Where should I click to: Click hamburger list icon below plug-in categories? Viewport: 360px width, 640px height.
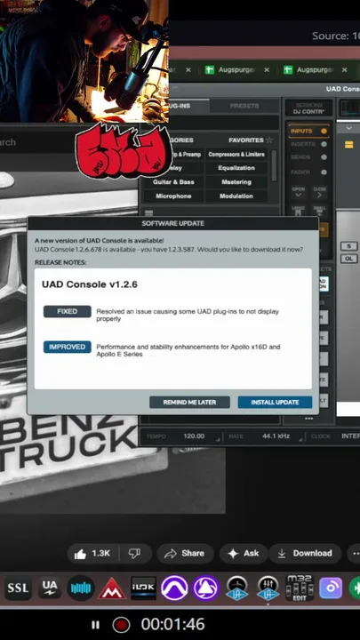pos(149,213)
